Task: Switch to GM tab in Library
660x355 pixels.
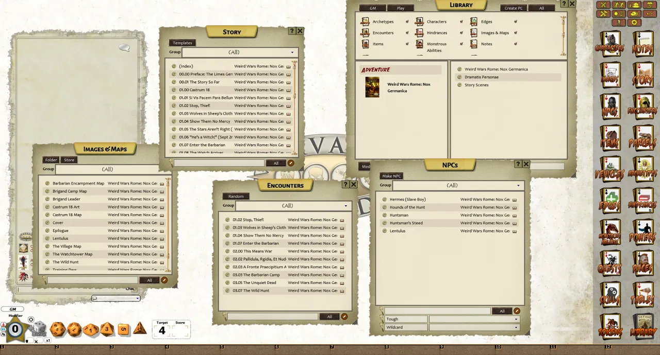Action: tap(372, 8)
